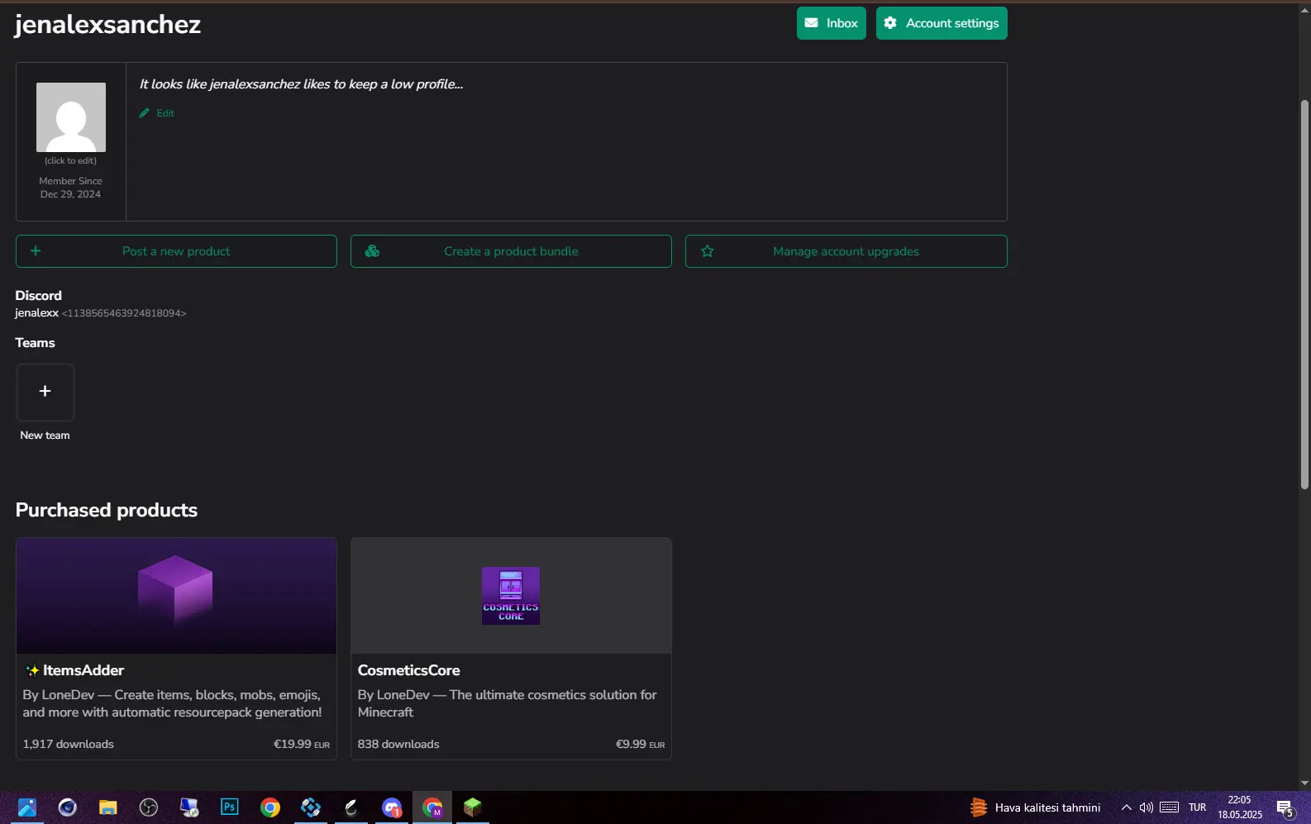
Task: Open Discord from the taskbar
Action: pyautogui.click(x=392, y=807)
